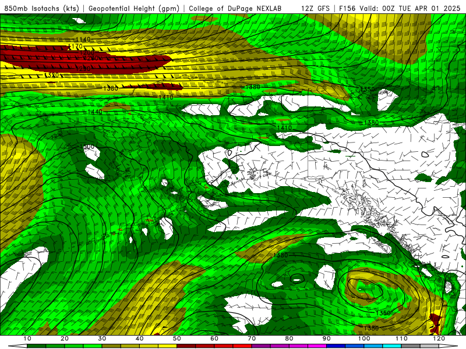Select the color bar value label 10

click(27, 339)
